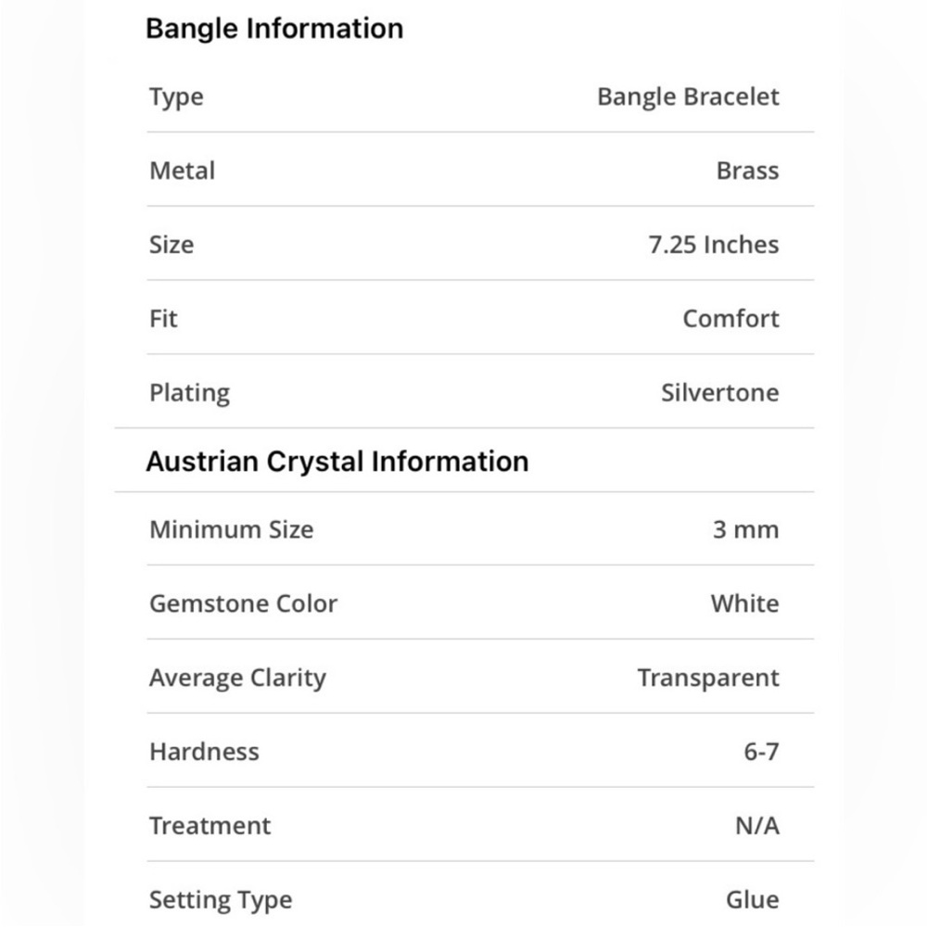Select the Metal row label
Screen dimensions: 927x927
182,171
